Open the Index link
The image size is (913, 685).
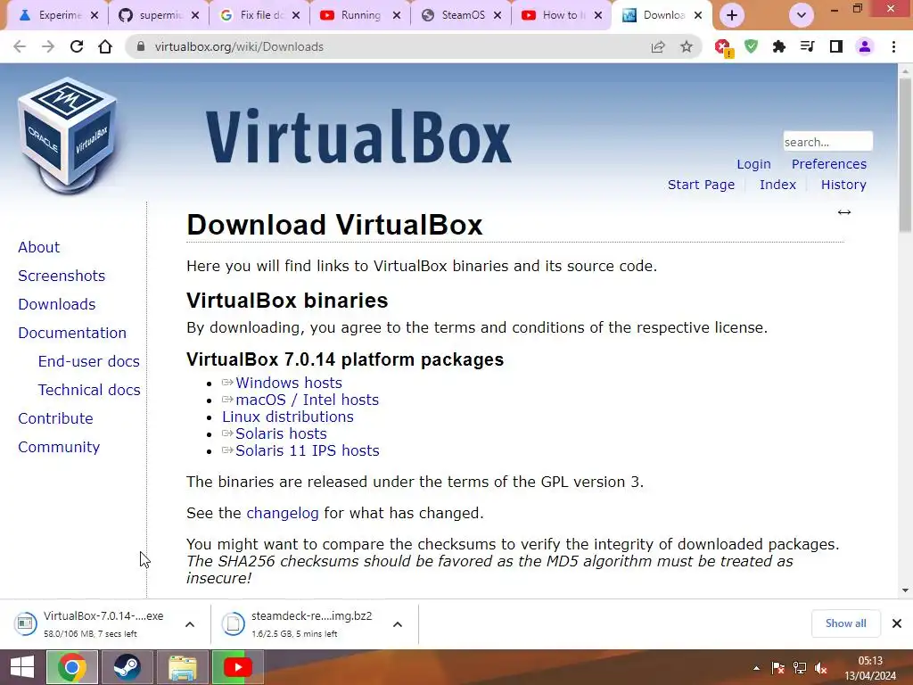[x=777, y=185]
